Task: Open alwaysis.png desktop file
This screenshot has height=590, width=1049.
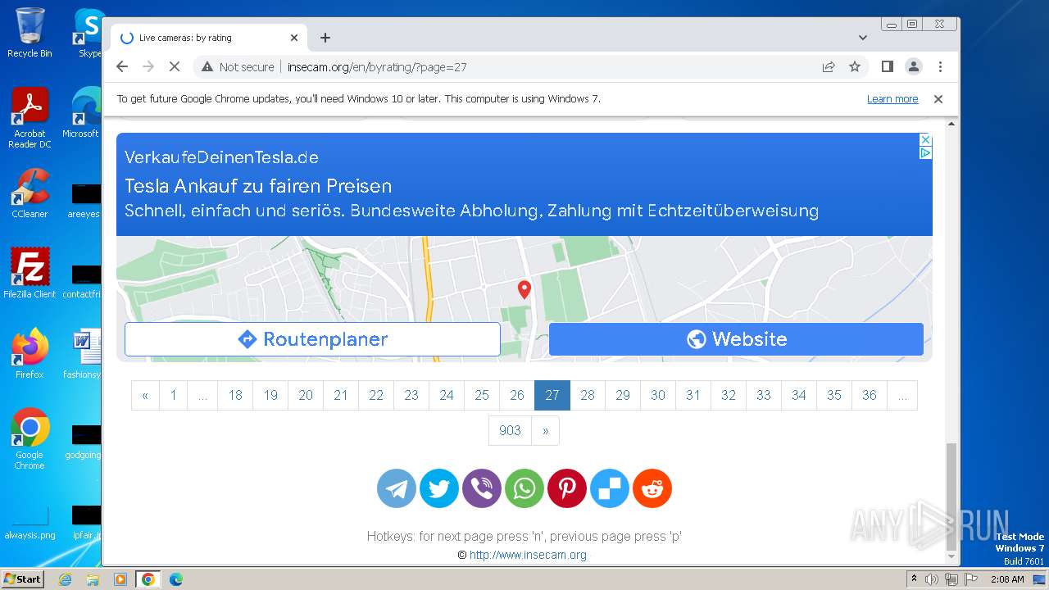Action: (30, 524)
